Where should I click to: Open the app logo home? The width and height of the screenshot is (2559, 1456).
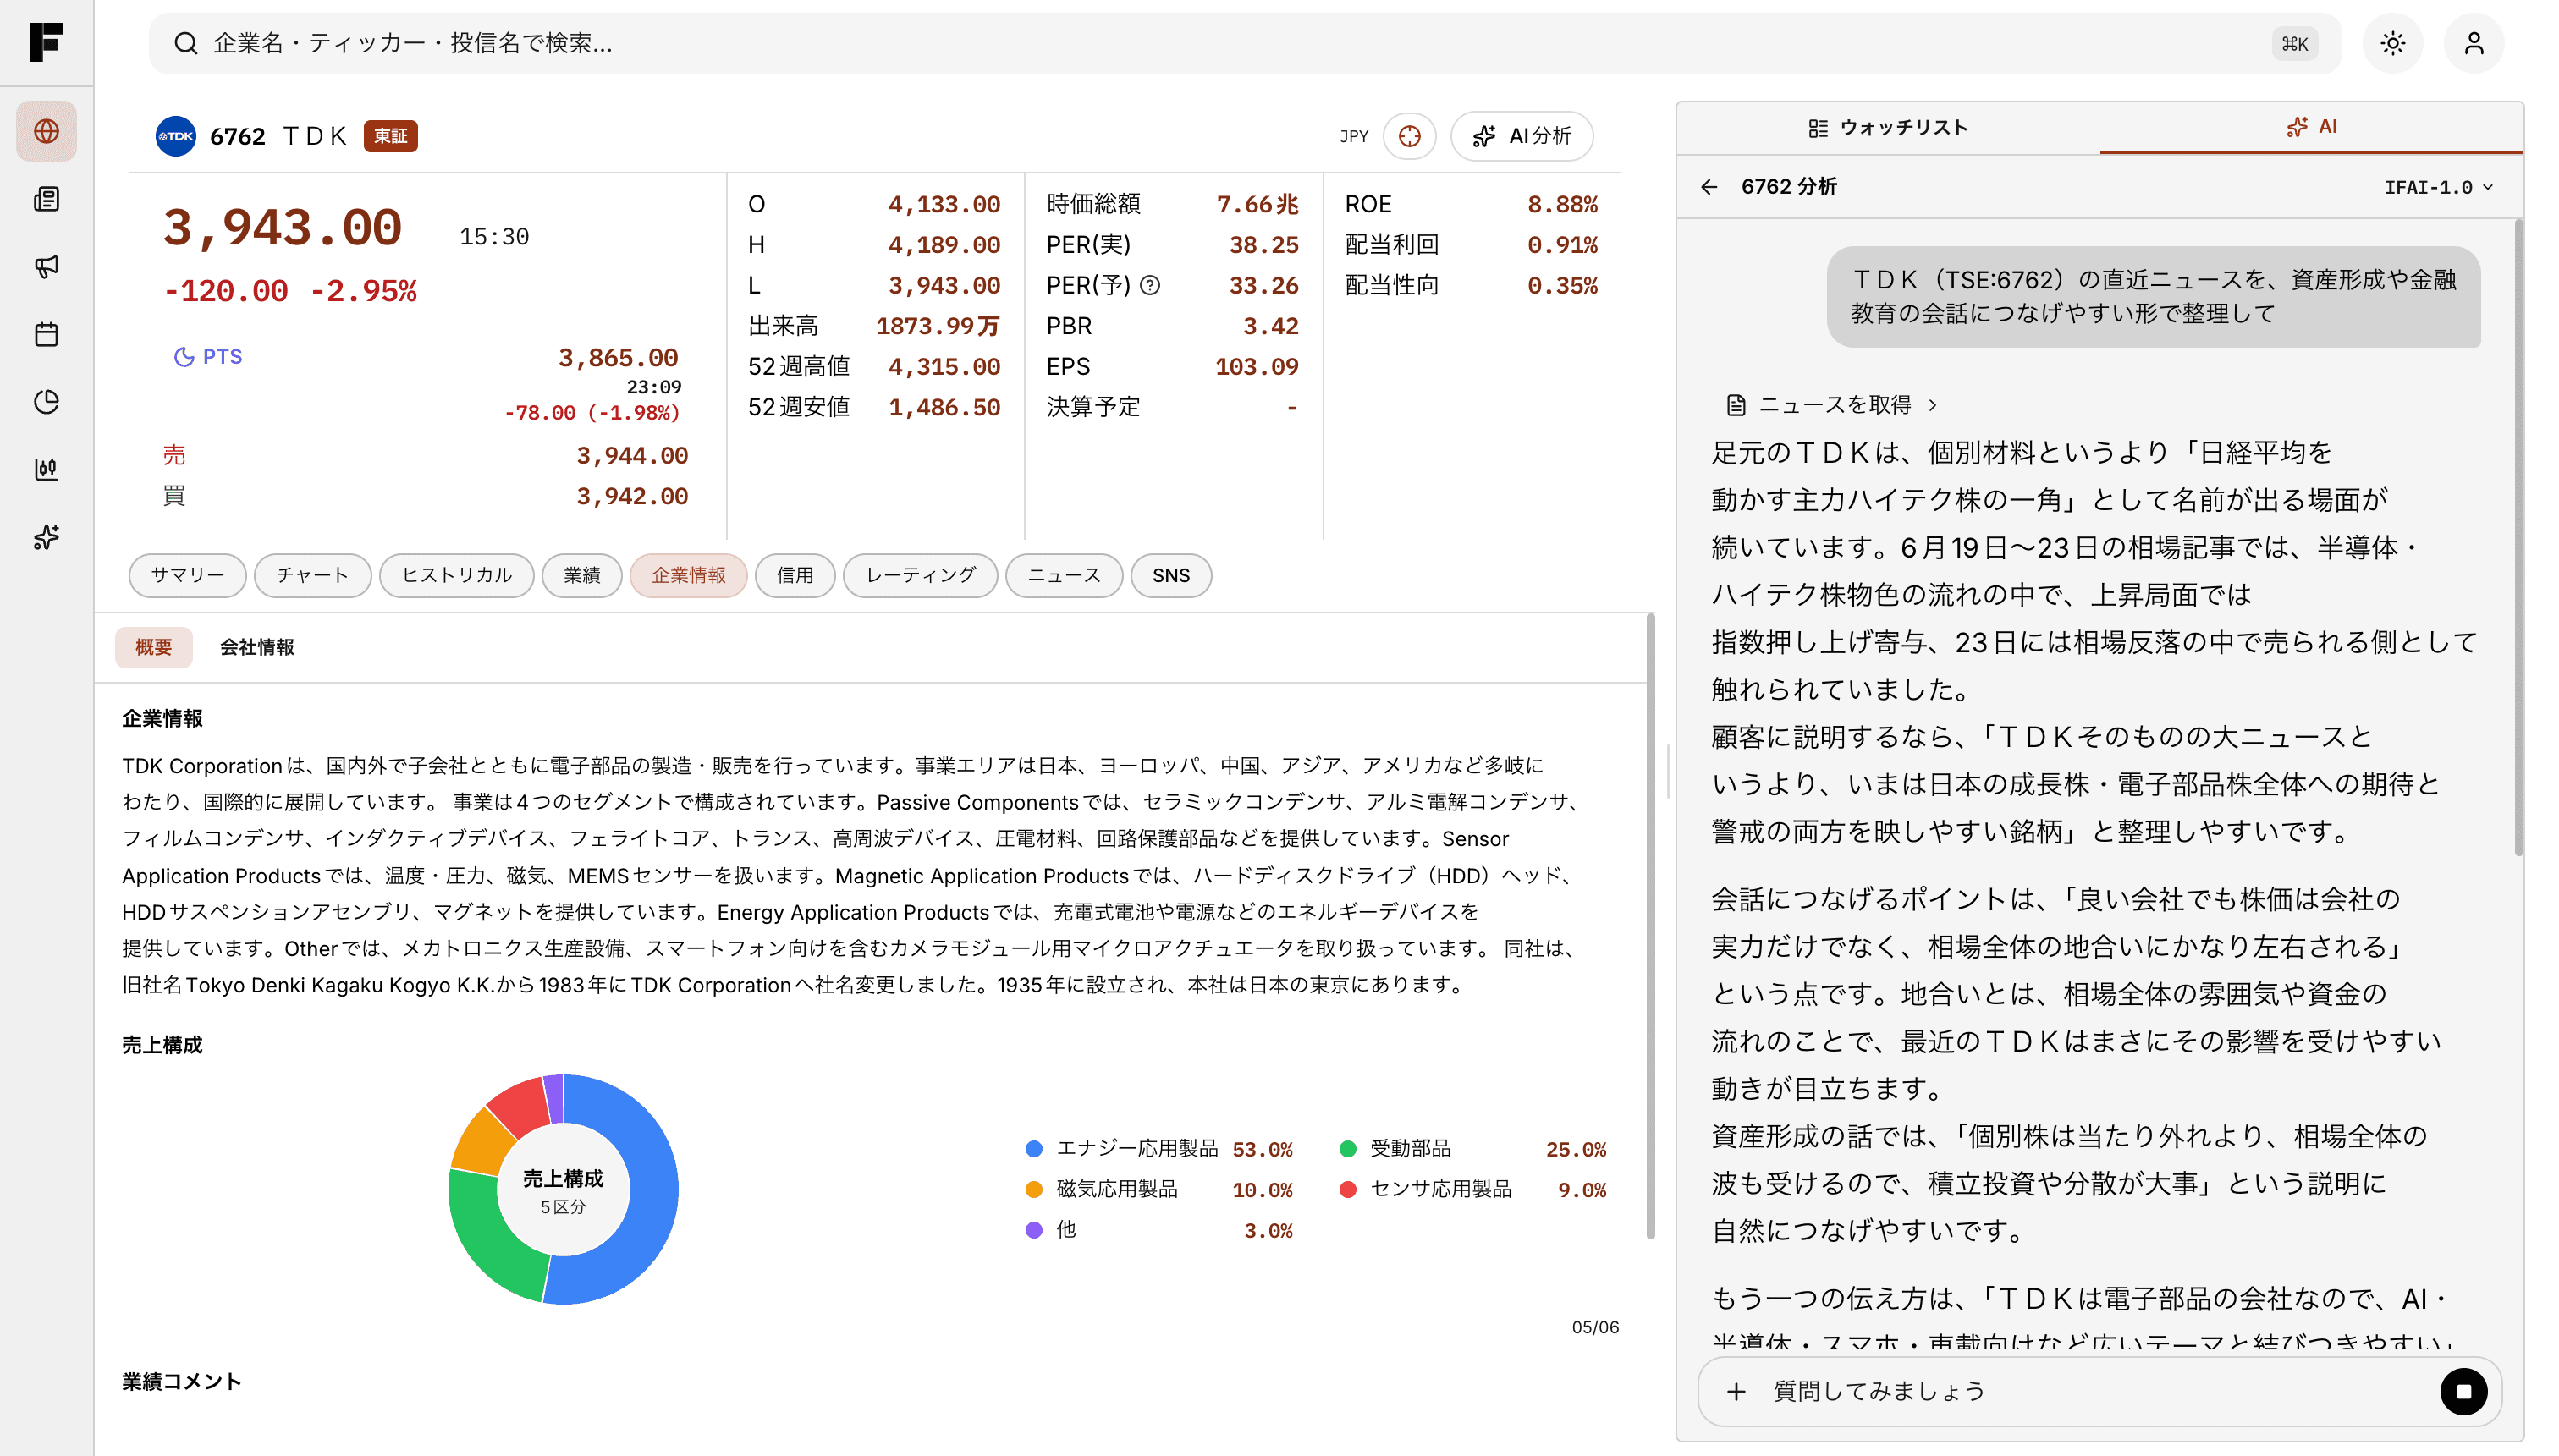(46, 42)
